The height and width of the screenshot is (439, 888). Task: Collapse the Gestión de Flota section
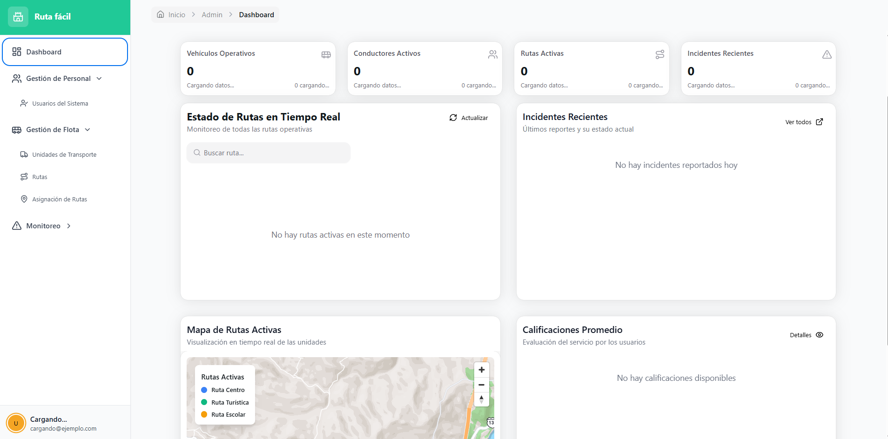tap(88, 130)
